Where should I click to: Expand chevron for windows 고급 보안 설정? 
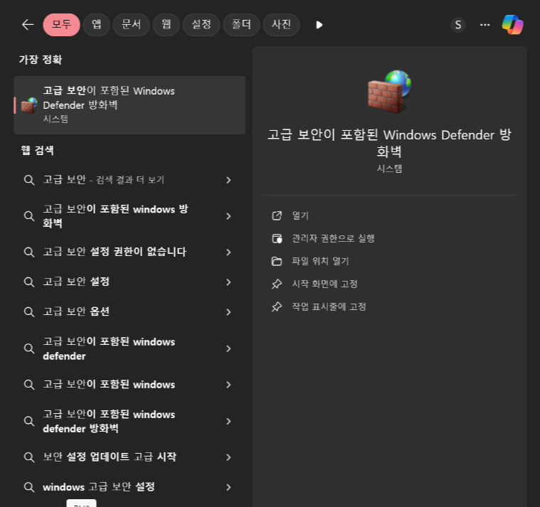pyautogui.click(x=228, y=487)
